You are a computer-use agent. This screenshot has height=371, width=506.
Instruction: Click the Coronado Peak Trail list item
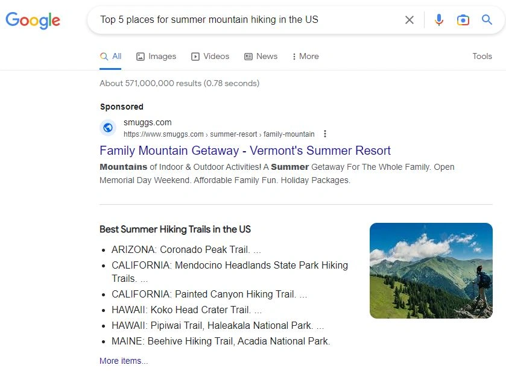[x=186, y=249]
